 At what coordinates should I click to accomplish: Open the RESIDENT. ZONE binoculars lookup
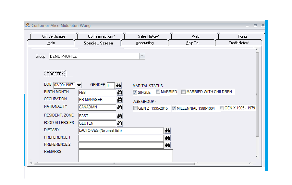(120, 116)
